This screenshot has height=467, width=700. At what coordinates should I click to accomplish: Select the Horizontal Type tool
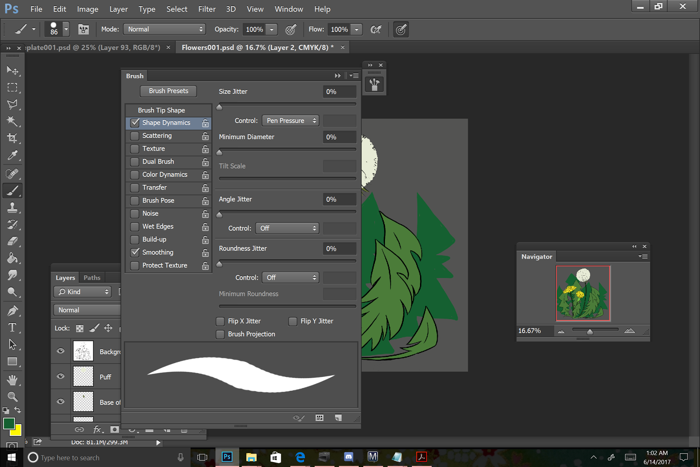pyautogui.click(x=12, y=327)
